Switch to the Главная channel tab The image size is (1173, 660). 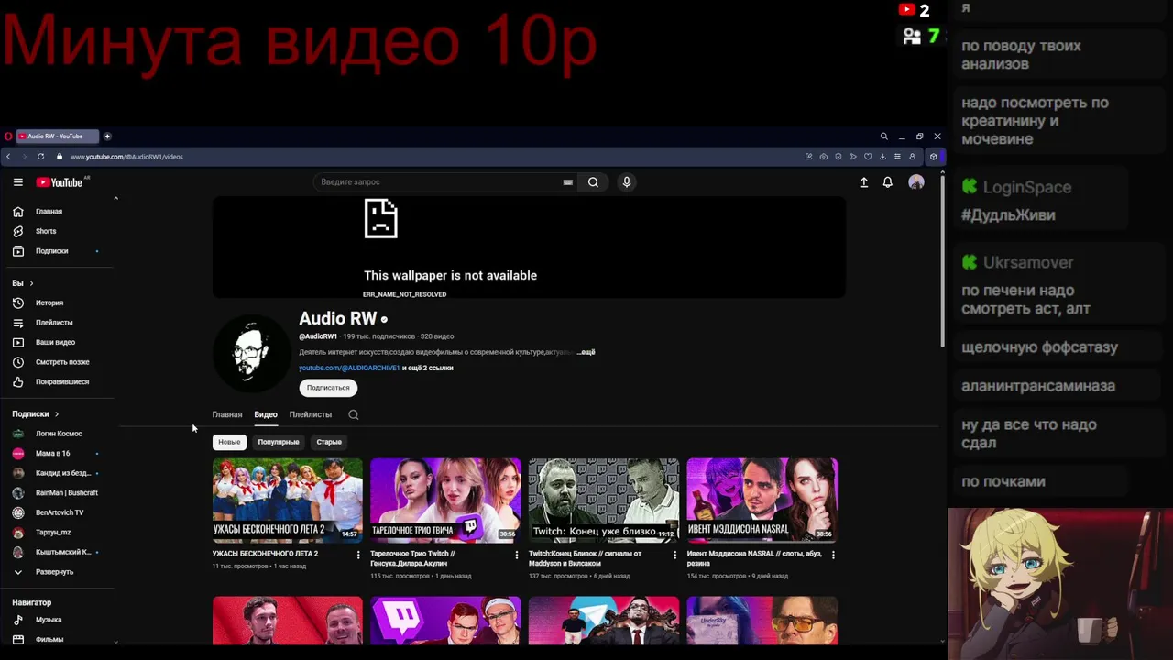[227, 414]
